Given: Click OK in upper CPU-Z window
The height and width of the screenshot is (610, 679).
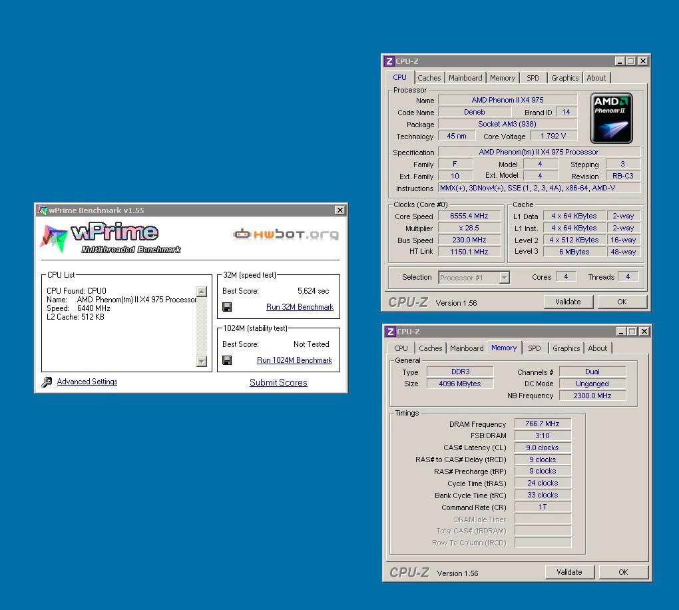Looking at the screenshot, I should tap(622, 302).
